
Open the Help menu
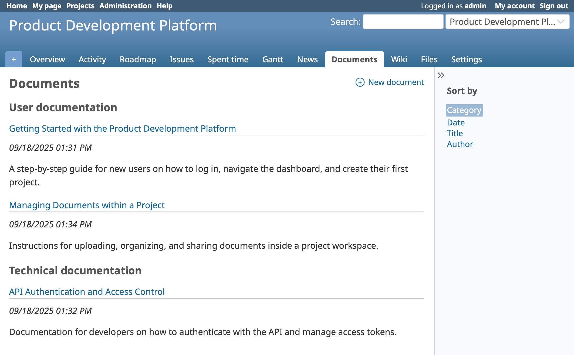(x=165, y=6)
